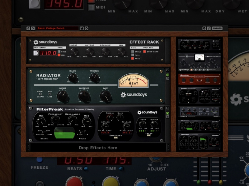The width and height of the screenshot is (249, 186).
Task: Click the info icon beside the Bypass button
Action: [209, 28]
